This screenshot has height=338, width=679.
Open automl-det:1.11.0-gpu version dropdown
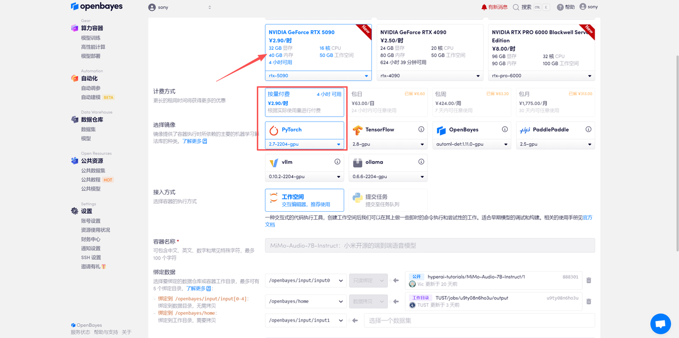coord(472,144)
